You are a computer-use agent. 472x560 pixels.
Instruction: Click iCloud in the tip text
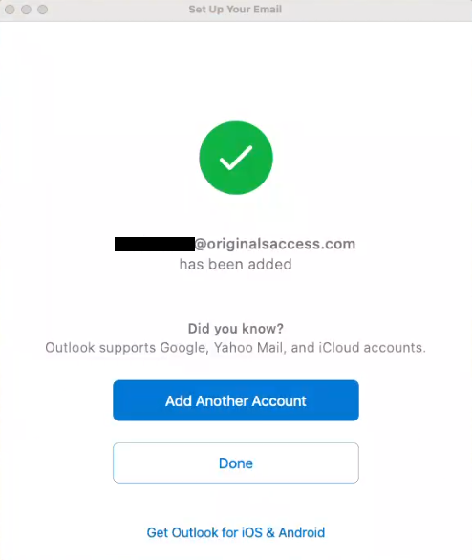(339, 348)
